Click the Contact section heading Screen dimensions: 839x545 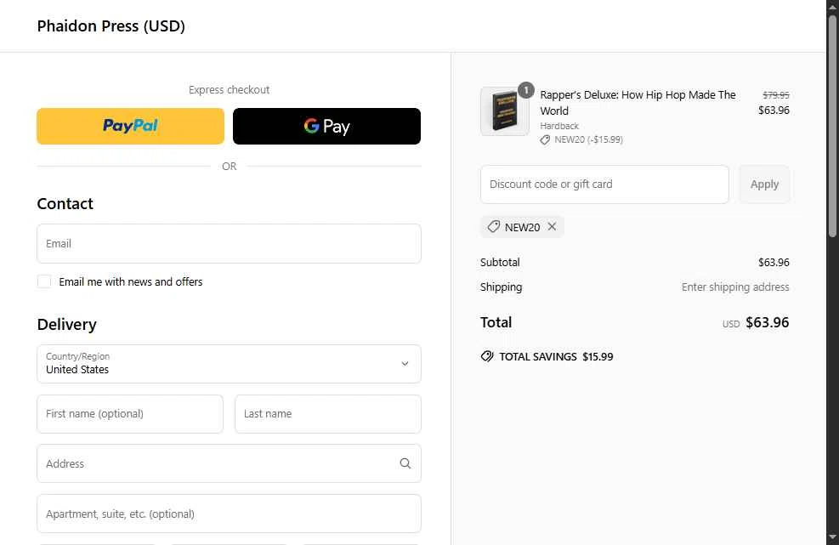pyautogui.click(x=65, y=203)
